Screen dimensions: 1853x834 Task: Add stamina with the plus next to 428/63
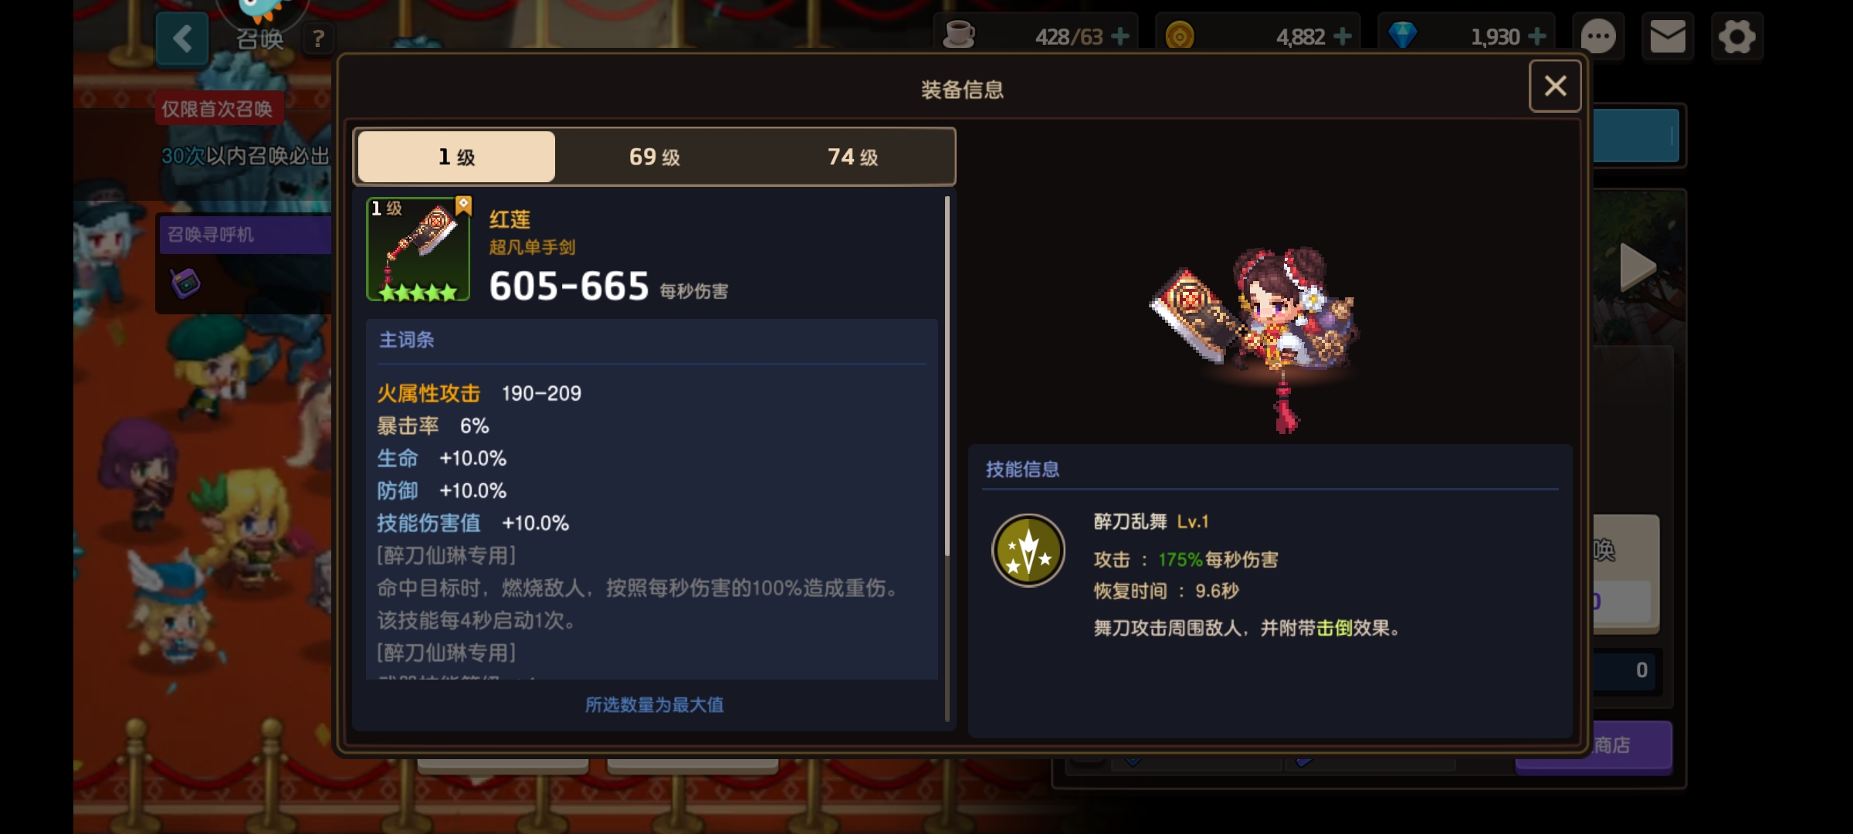pyautogui.click(x=1120, y=36)
